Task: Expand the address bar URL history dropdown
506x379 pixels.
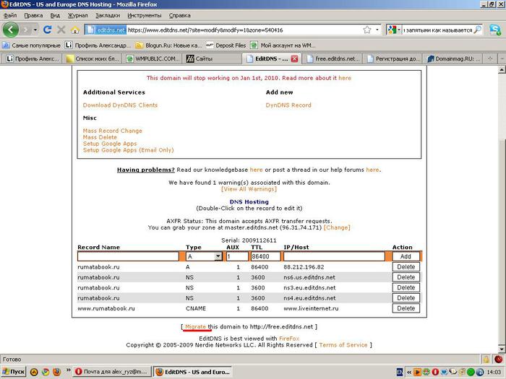Action: click(x=377, y=30)
